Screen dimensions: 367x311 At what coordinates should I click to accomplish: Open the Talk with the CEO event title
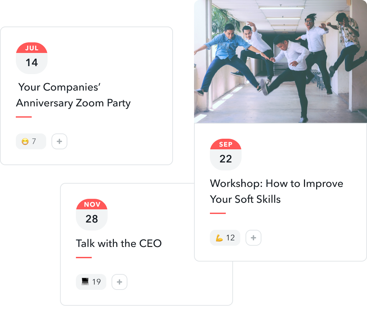[119, 243]
